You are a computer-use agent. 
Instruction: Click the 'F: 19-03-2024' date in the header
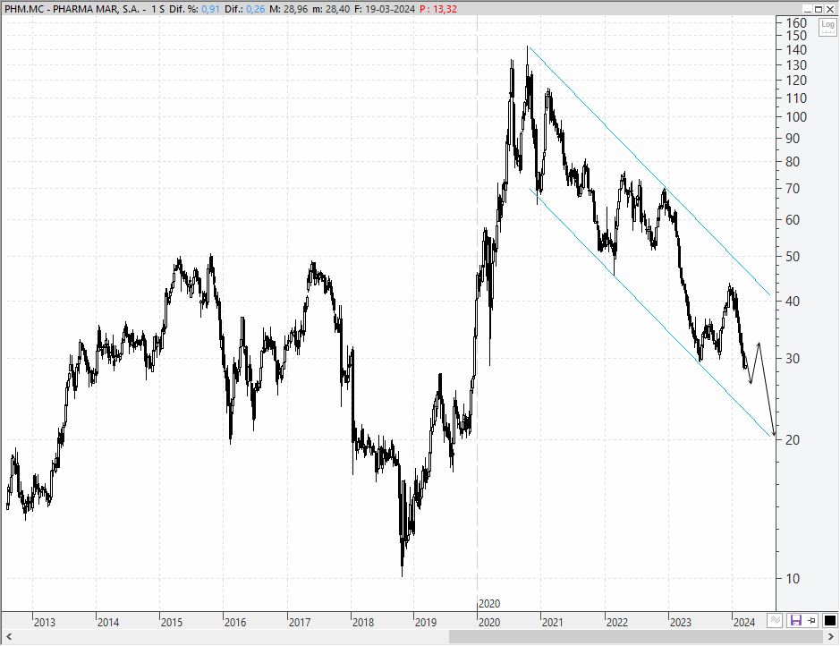click(385, 9)
